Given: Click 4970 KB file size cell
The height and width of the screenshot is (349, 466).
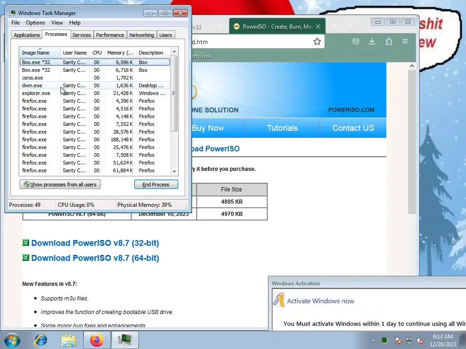Looking at the screenshot, I should [x=232, y=214].
